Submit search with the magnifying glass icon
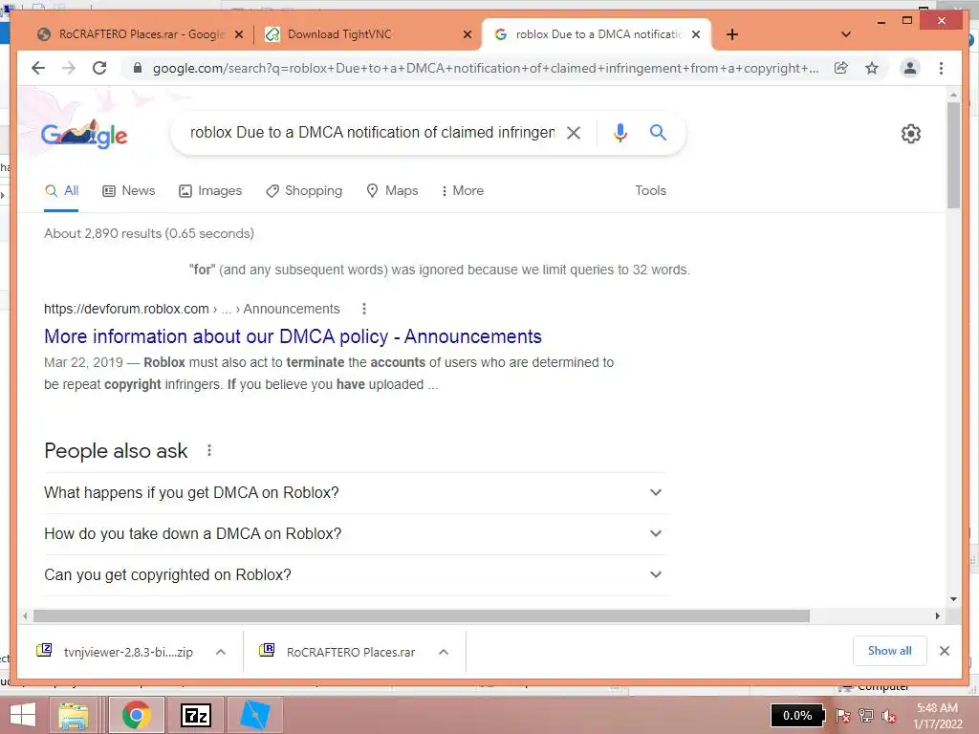Image resolution: width=979 pixels, height=734 pixels. click(658, 132)
